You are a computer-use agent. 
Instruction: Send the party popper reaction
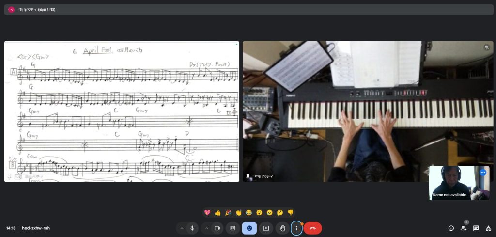pos(228,213)
